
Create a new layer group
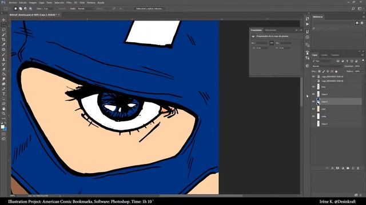click(348, 168)
